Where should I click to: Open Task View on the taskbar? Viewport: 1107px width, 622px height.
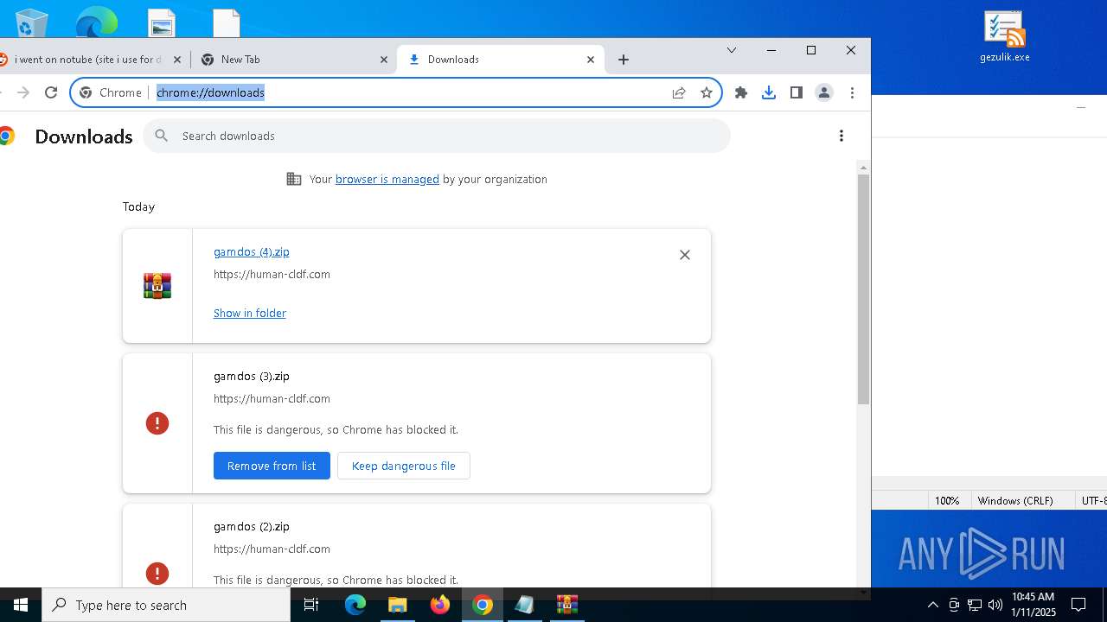coord(311,605)
